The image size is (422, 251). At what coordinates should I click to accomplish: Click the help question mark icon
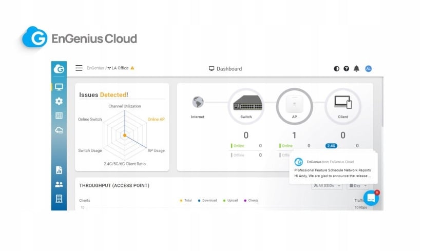pyautogui.click(x=347, y=69)
